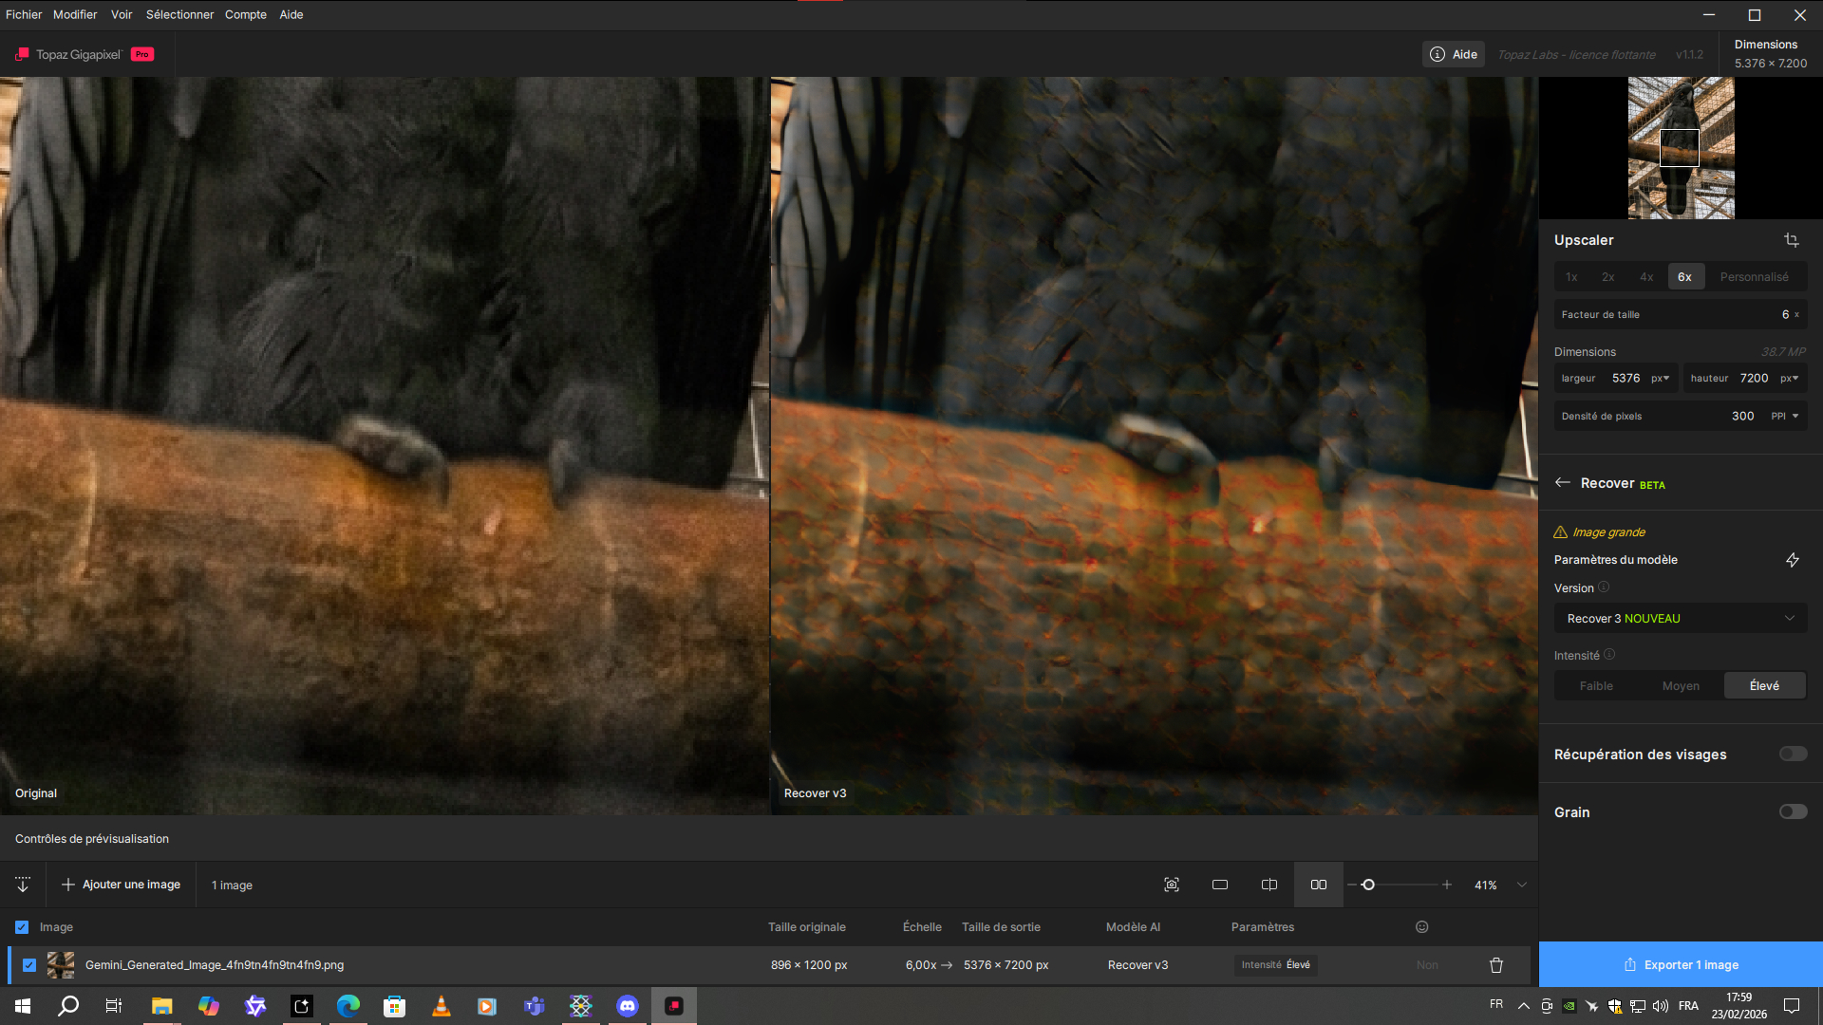
Task: Uncheck the Gemini_Generated_Image file checkbox
Action: pos(29,965)
